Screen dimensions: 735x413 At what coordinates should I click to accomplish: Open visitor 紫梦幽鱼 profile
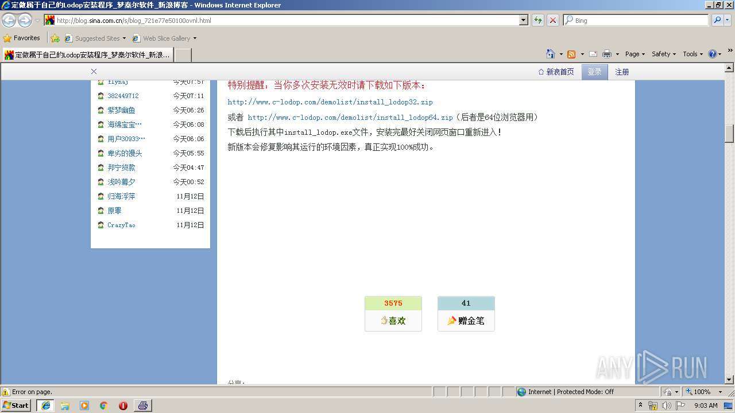121,110
